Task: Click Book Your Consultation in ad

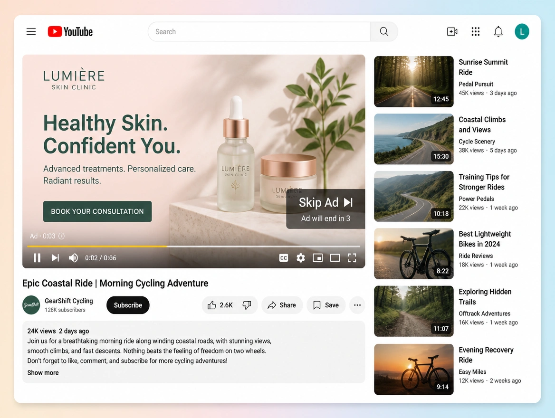Action: click(97, 211)
